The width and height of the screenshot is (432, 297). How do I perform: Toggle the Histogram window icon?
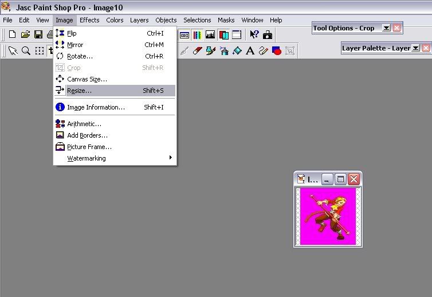point(210,35)
